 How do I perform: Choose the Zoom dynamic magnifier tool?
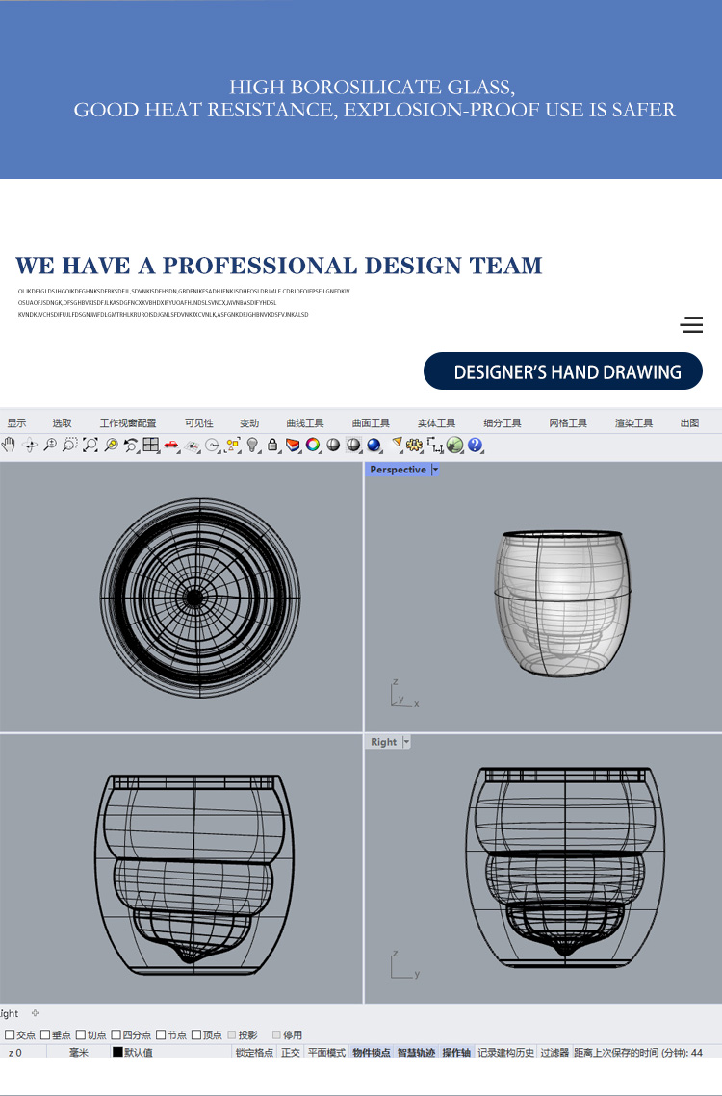pyautogui.click(x=50, y=445)
